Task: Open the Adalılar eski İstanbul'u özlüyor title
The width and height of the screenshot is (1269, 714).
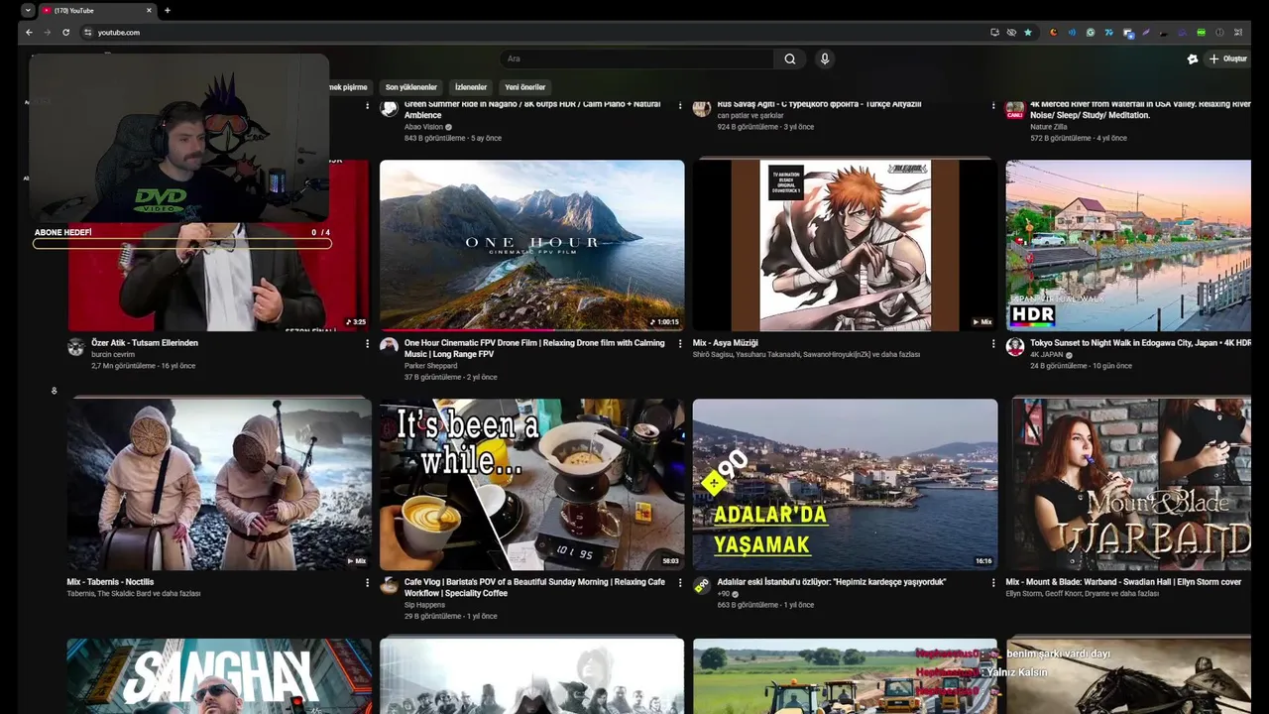Action: [x=832, y=582]
